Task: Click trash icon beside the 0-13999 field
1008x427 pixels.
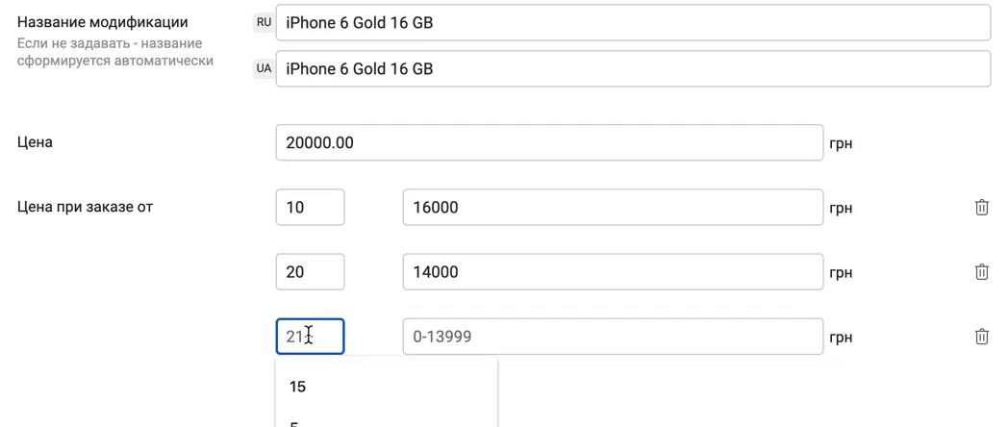Action: point(981,337)
